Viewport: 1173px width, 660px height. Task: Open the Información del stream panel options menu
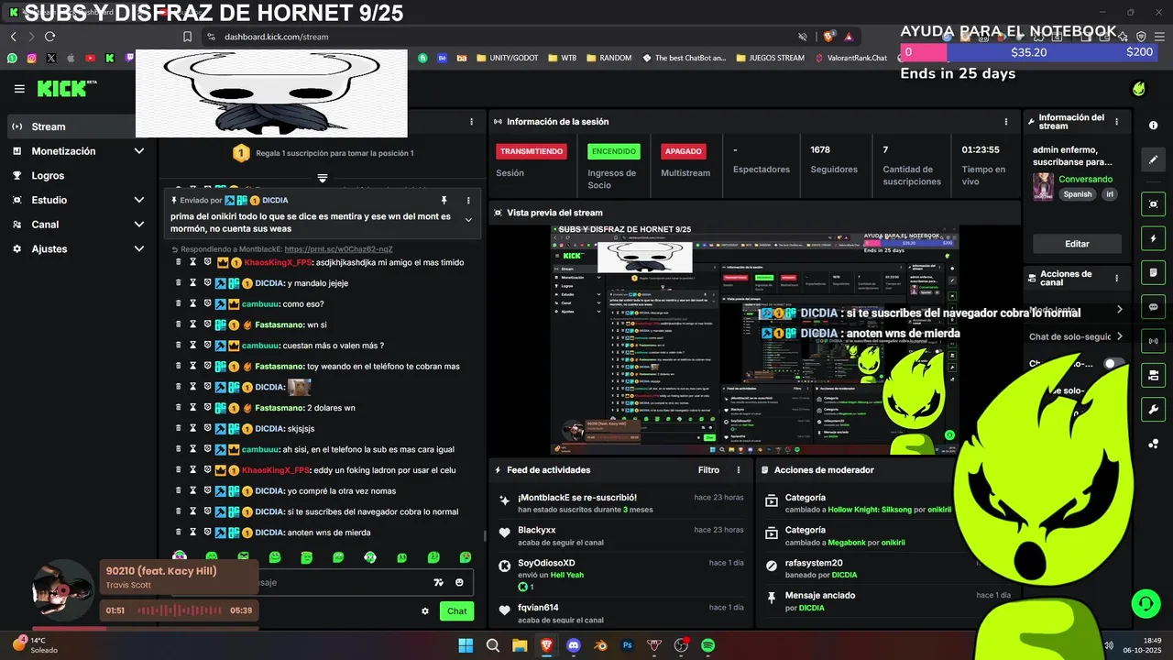point(1116,121)
